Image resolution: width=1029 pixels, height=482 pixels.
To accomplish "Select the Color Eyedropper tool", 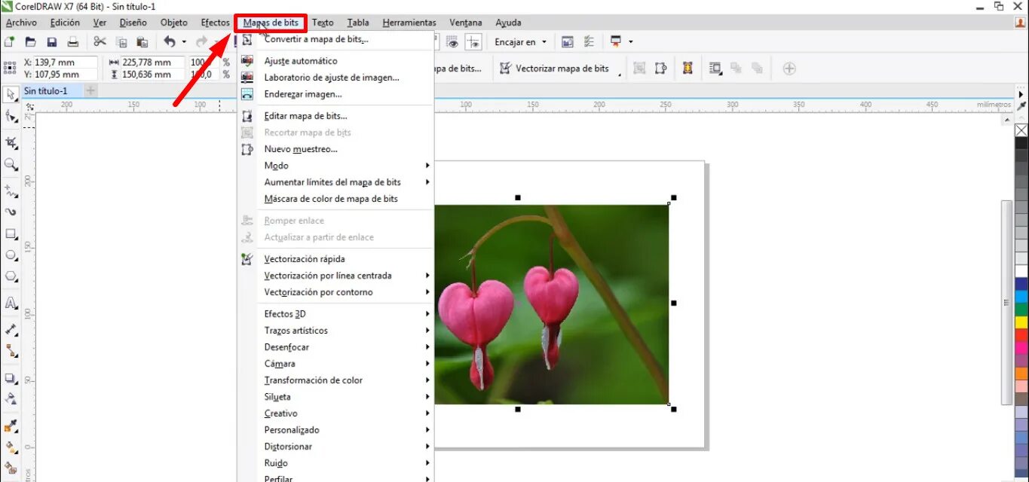I will point(11,426).
